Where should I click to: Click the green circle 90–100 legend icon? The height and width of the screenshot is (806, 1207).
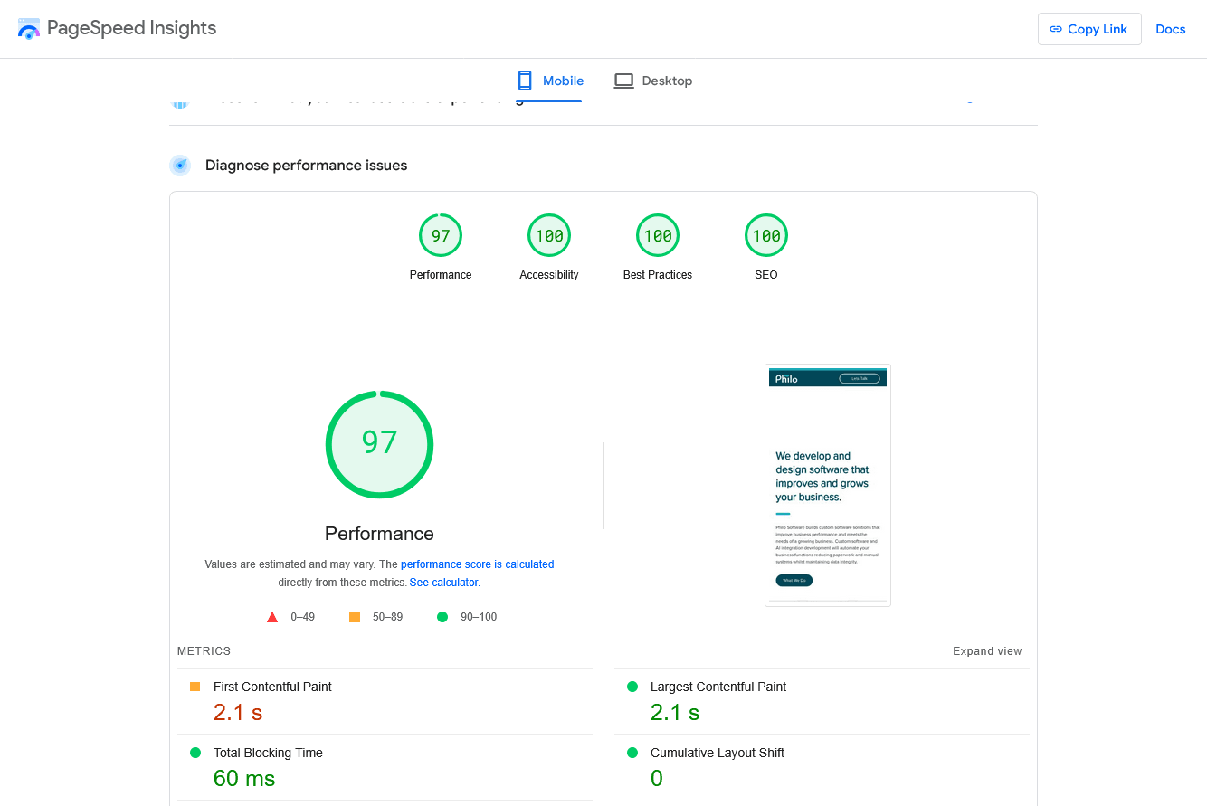point(442,617)
